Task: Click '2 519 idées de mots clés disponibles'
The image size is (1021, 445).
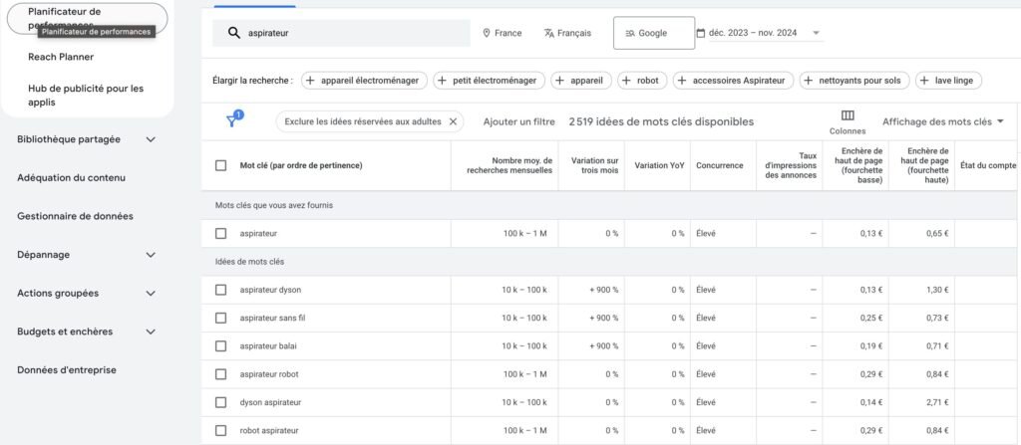Action: tap(661, 121)
